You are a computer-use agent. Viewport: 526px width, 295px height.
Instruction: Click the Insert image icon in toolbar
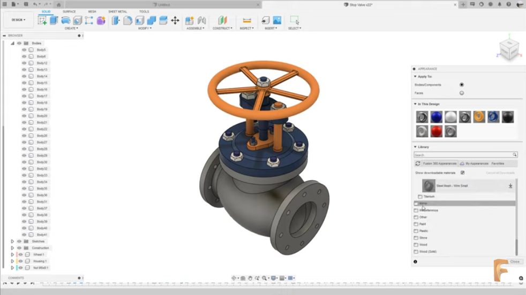click(x=277, y=20)
